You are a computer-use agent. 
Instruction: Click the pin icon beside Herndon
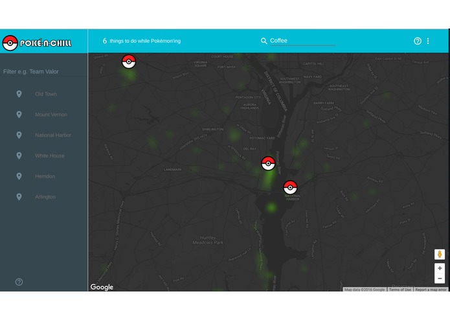click(x=19, y=176)
